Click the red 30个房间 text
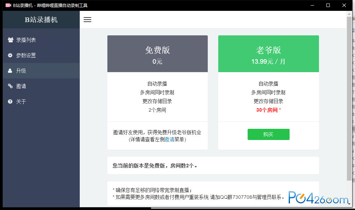355x210 pixels. pyautogui.click(x=267, y=110)
